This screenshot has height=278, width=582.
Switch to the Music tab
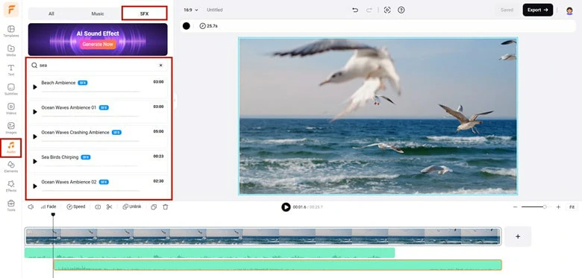coord(98,13)
